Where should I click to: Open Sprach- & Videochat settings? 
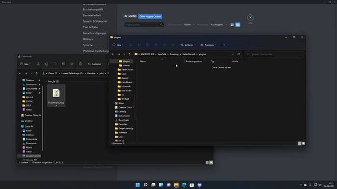coord(95,22)
